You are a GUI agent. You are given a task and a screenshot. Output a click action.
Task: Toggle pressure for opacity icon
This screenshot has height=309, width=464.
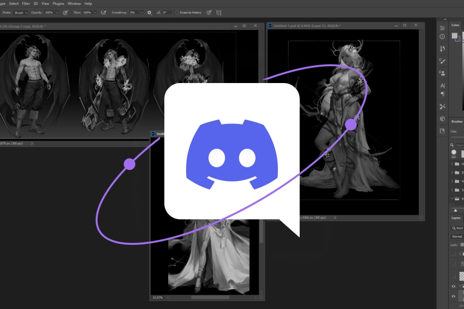65,13
